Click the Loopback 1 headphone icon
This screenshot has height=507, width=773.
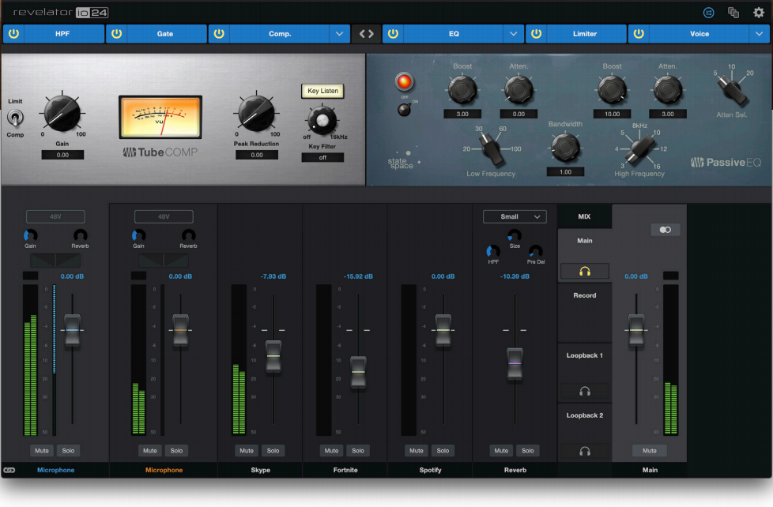(584, 391)
